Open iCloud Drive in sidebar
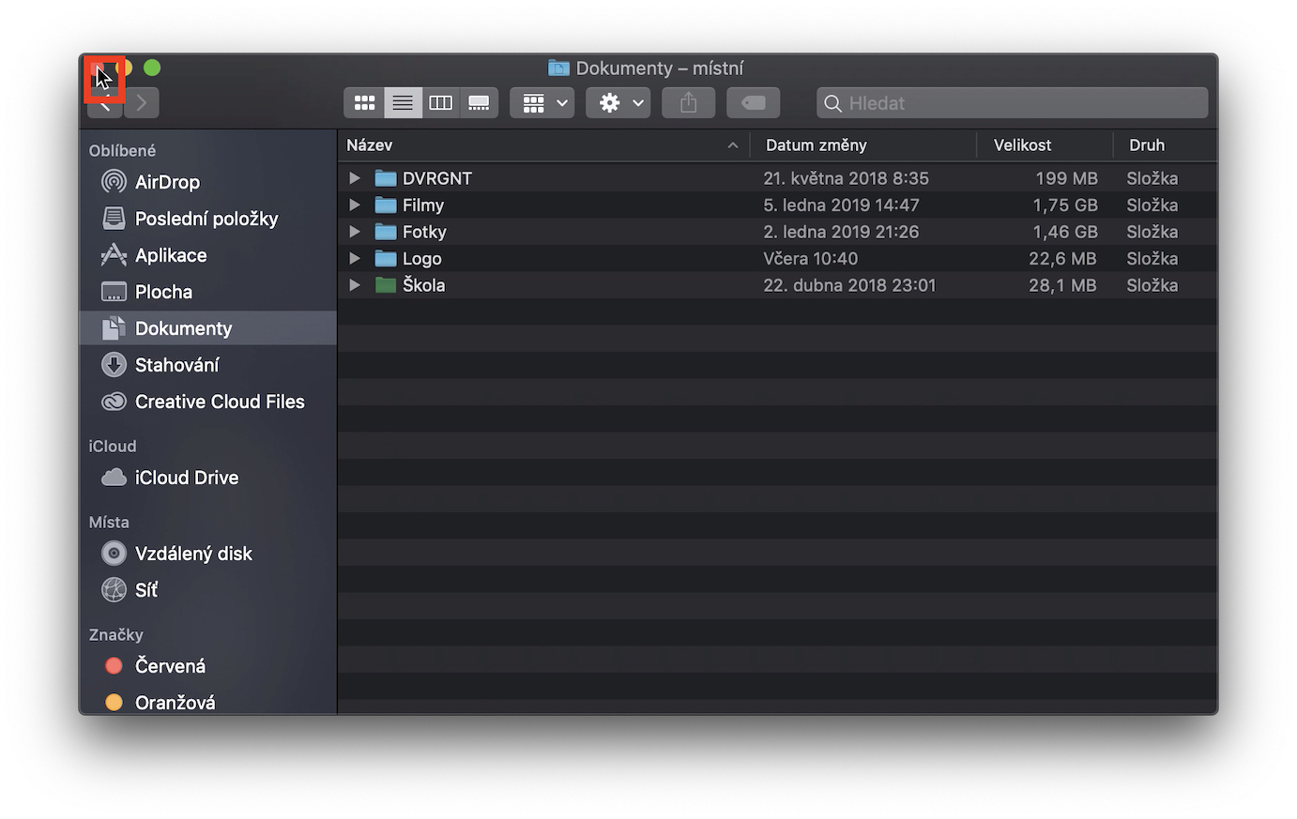The width and height of the screenshot is (1297, 819). pos(186,478)
